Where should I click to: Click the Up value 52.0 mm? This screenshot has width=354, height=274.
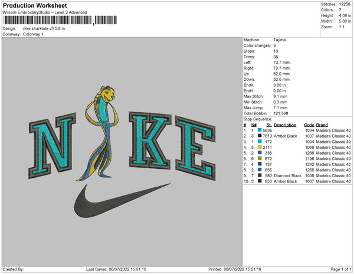point(281,74)
